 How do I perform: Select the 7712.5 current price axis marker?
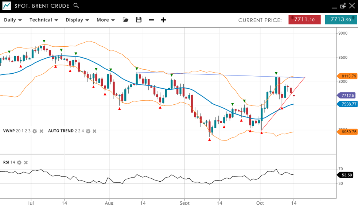347,96
